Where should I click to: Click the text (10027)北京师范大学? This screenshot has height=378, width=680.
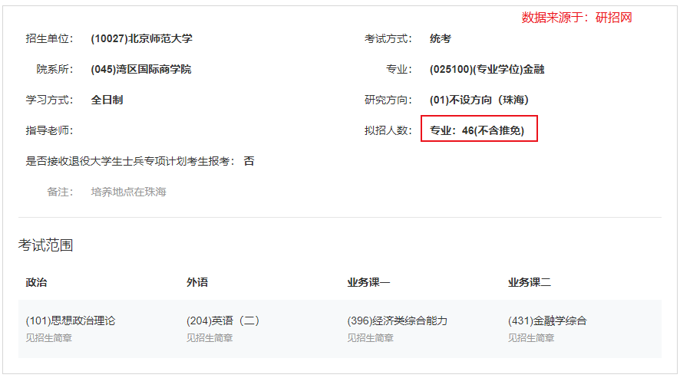(x=141, y=38)
